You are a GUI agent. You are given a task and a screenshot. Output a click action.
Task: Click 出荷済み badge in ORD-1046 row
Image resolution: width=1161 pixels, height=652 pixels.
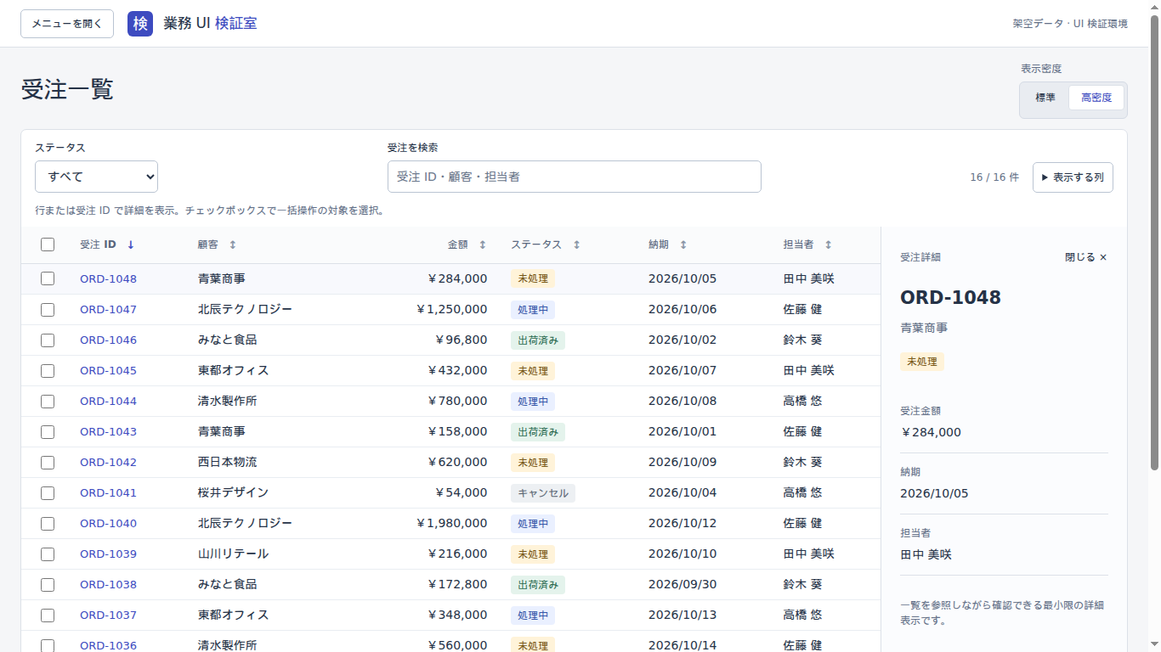538,340
